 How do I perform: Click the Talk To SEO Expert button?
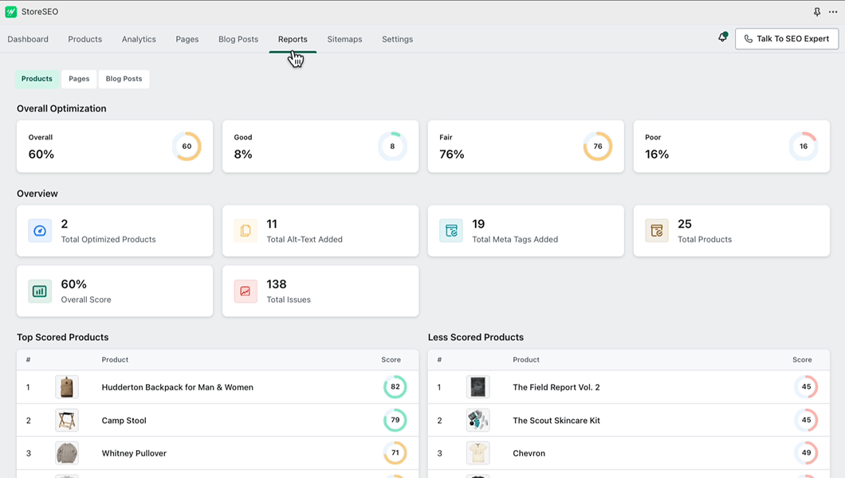point(786,38)
